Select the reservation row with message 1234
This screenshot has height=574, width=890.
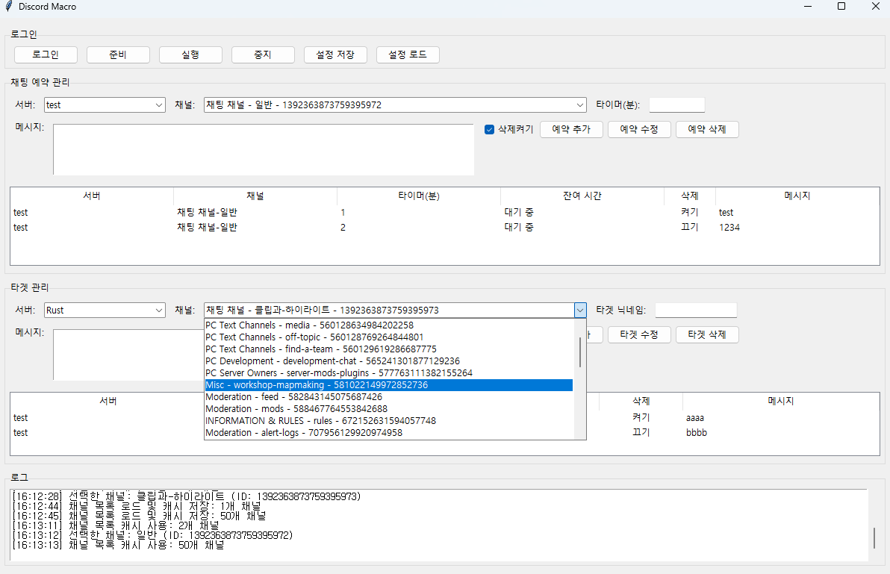(444, 227)
